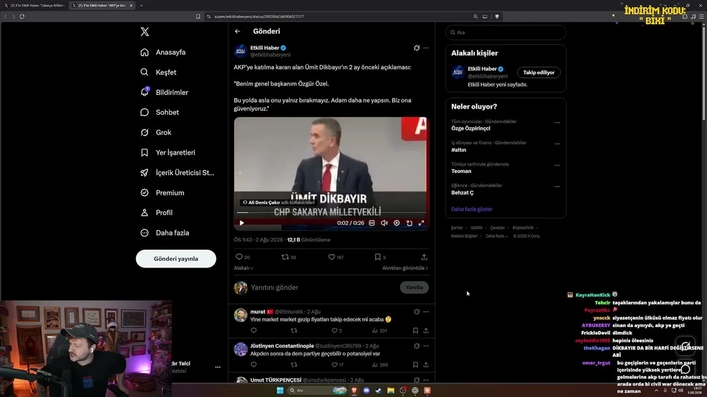
Task: Reply to murat's comment
Action: (x=254, y=331)
